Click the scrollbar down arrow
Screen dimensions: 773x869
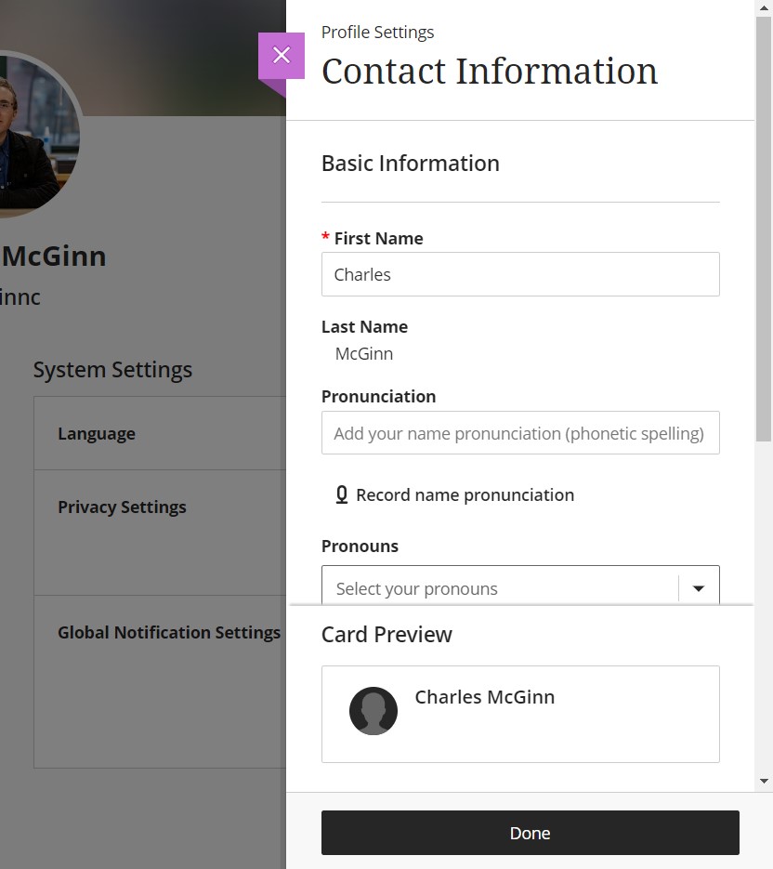click(764, 781)
